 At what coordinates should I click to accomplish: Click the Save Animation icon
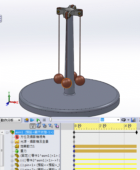coord(133,120)
